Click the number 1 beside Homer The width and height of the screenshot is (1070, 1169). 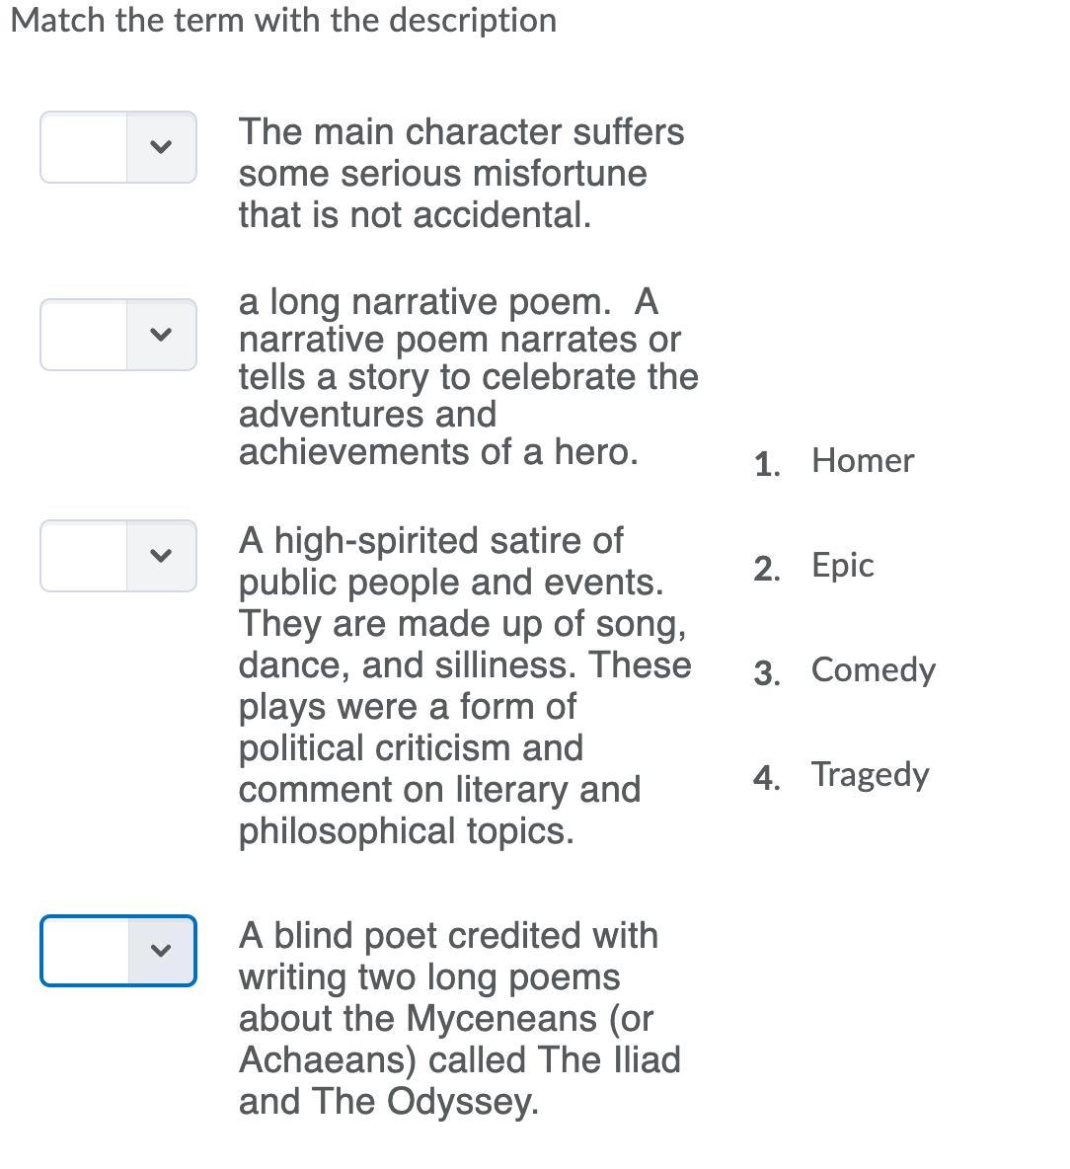tap(765, 463)
